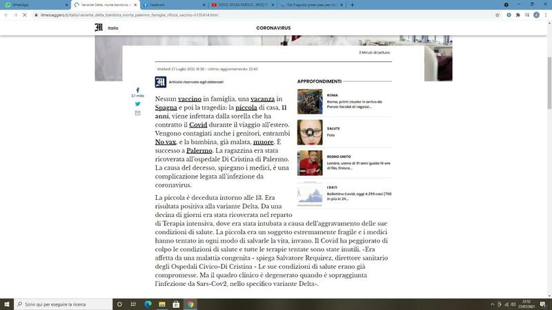Open volume control in system tray

513,304
